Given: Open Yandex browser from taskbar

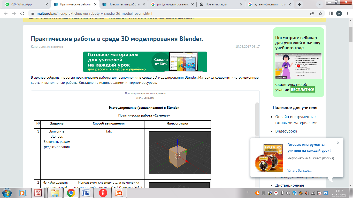Looking at the screenshot, I should coord(103,193).
